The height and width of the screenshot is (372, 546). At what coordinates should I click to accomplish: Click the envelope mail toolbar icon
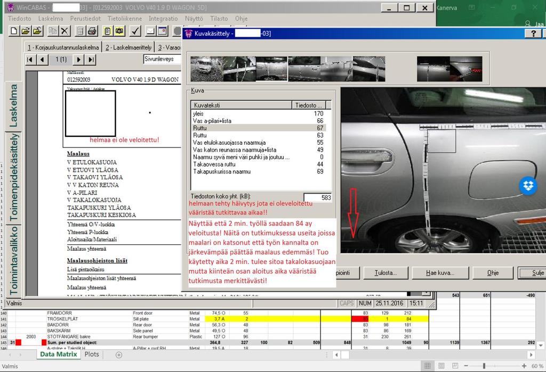pyautogui.click(x=150, y=31)
